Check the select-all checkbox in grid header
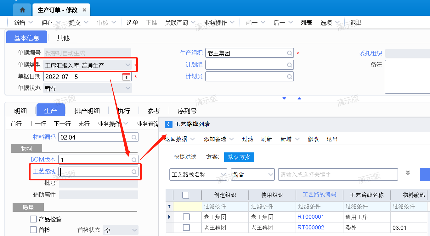Viewport: 430px width, 236px height. coord(186,195)
